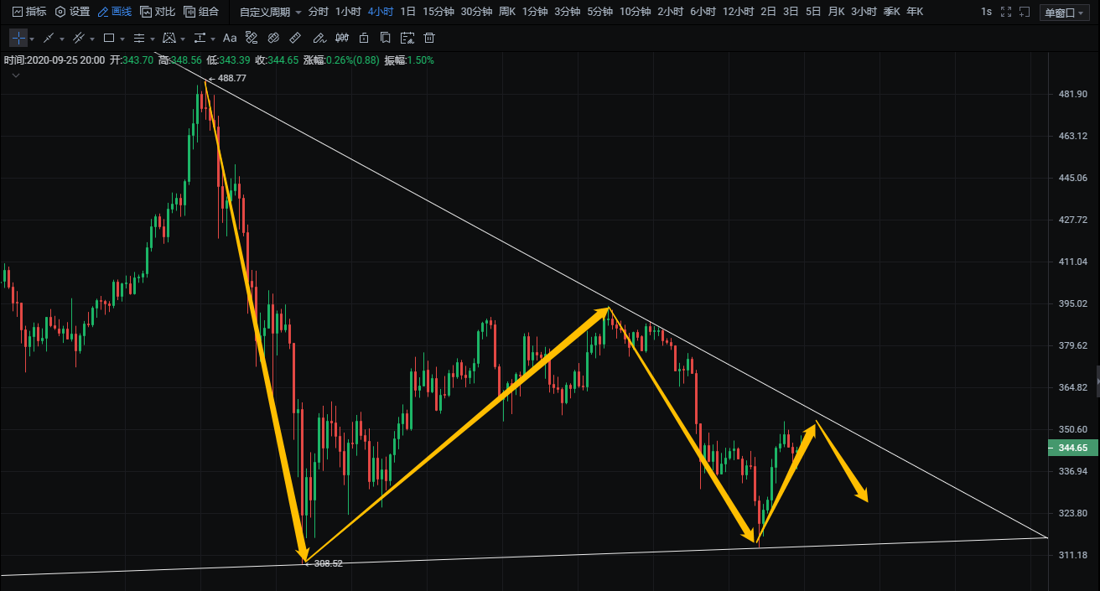Pick the Aa text annotation tool
Viewport: 1100px width, 591px height.
pos(230,39)
